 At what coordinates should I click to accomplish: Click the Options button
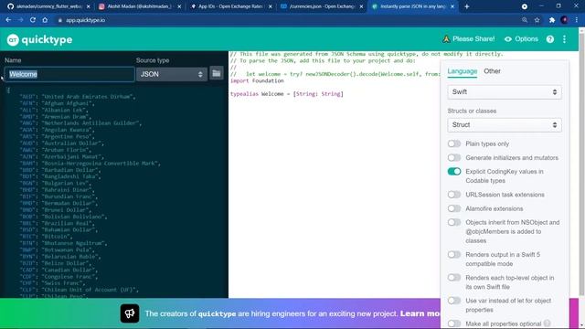521,39
